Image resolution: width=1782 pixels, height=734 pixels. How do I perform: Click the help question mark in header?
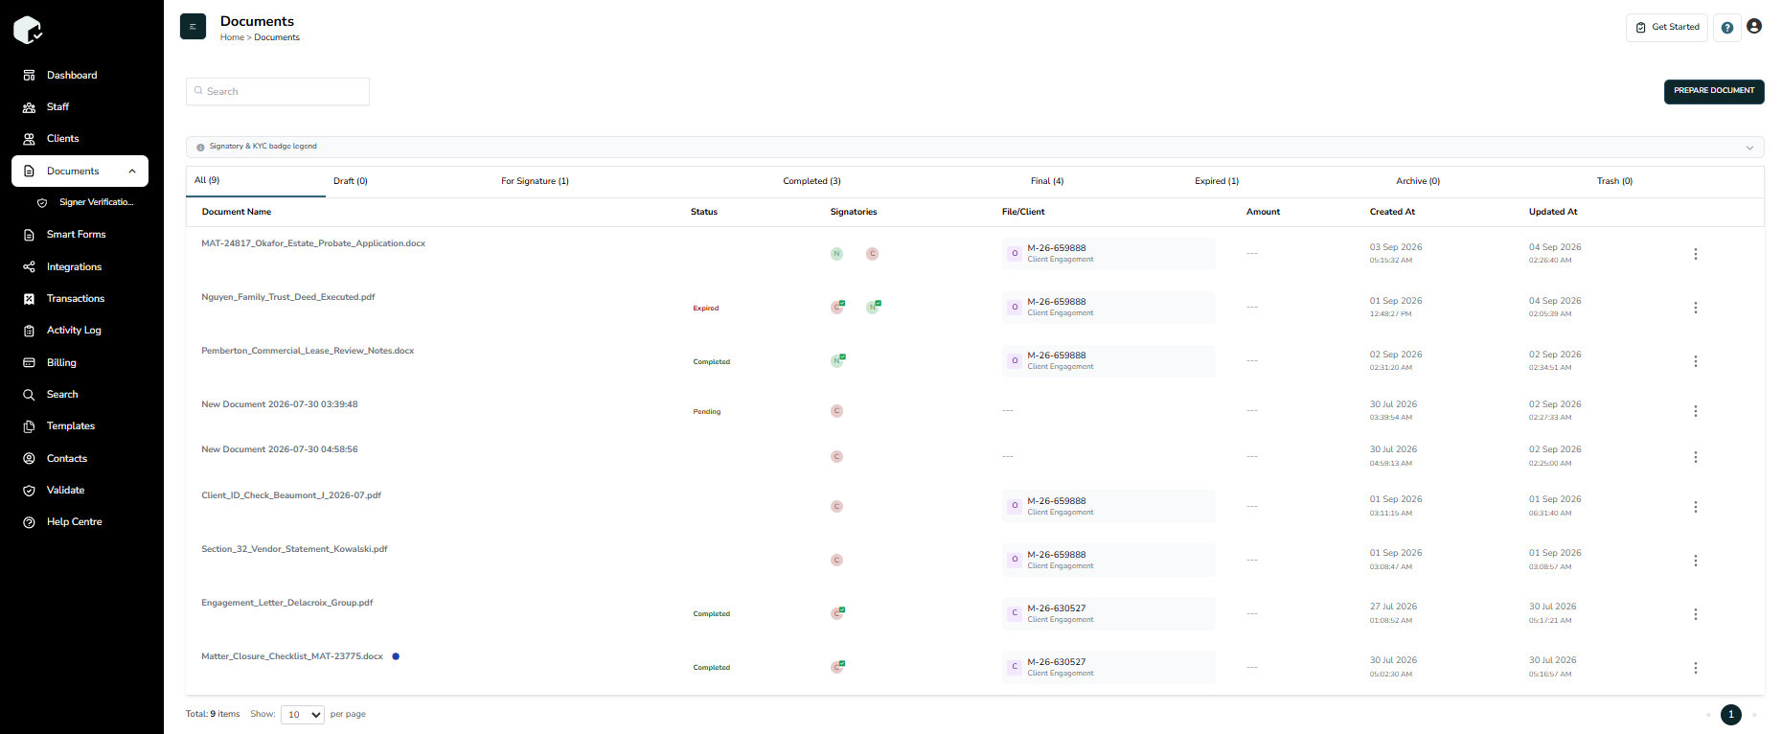1726,28
